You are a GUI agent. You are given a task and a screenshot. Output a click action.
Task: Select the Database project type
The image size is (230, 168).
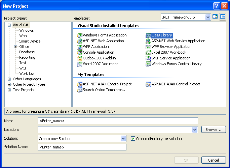(x=27, y=52)
